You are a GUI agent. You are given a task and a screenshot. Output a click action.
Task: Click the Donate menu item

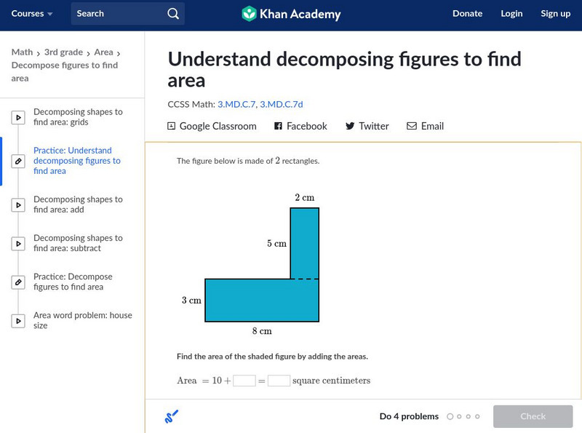[467, 14]
